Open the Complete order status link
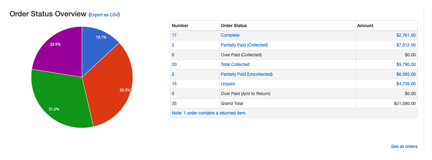 [230, 35]
